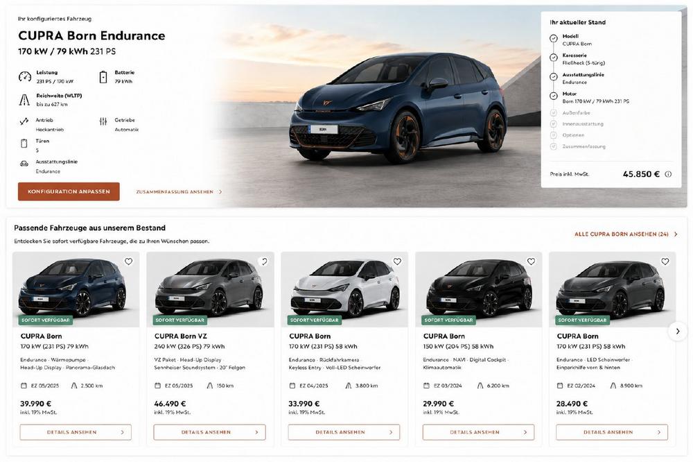Screen dimensions: 693x462
Task: Favorite the 39.990 € CUPRA Born
Action: click(129, 262)
